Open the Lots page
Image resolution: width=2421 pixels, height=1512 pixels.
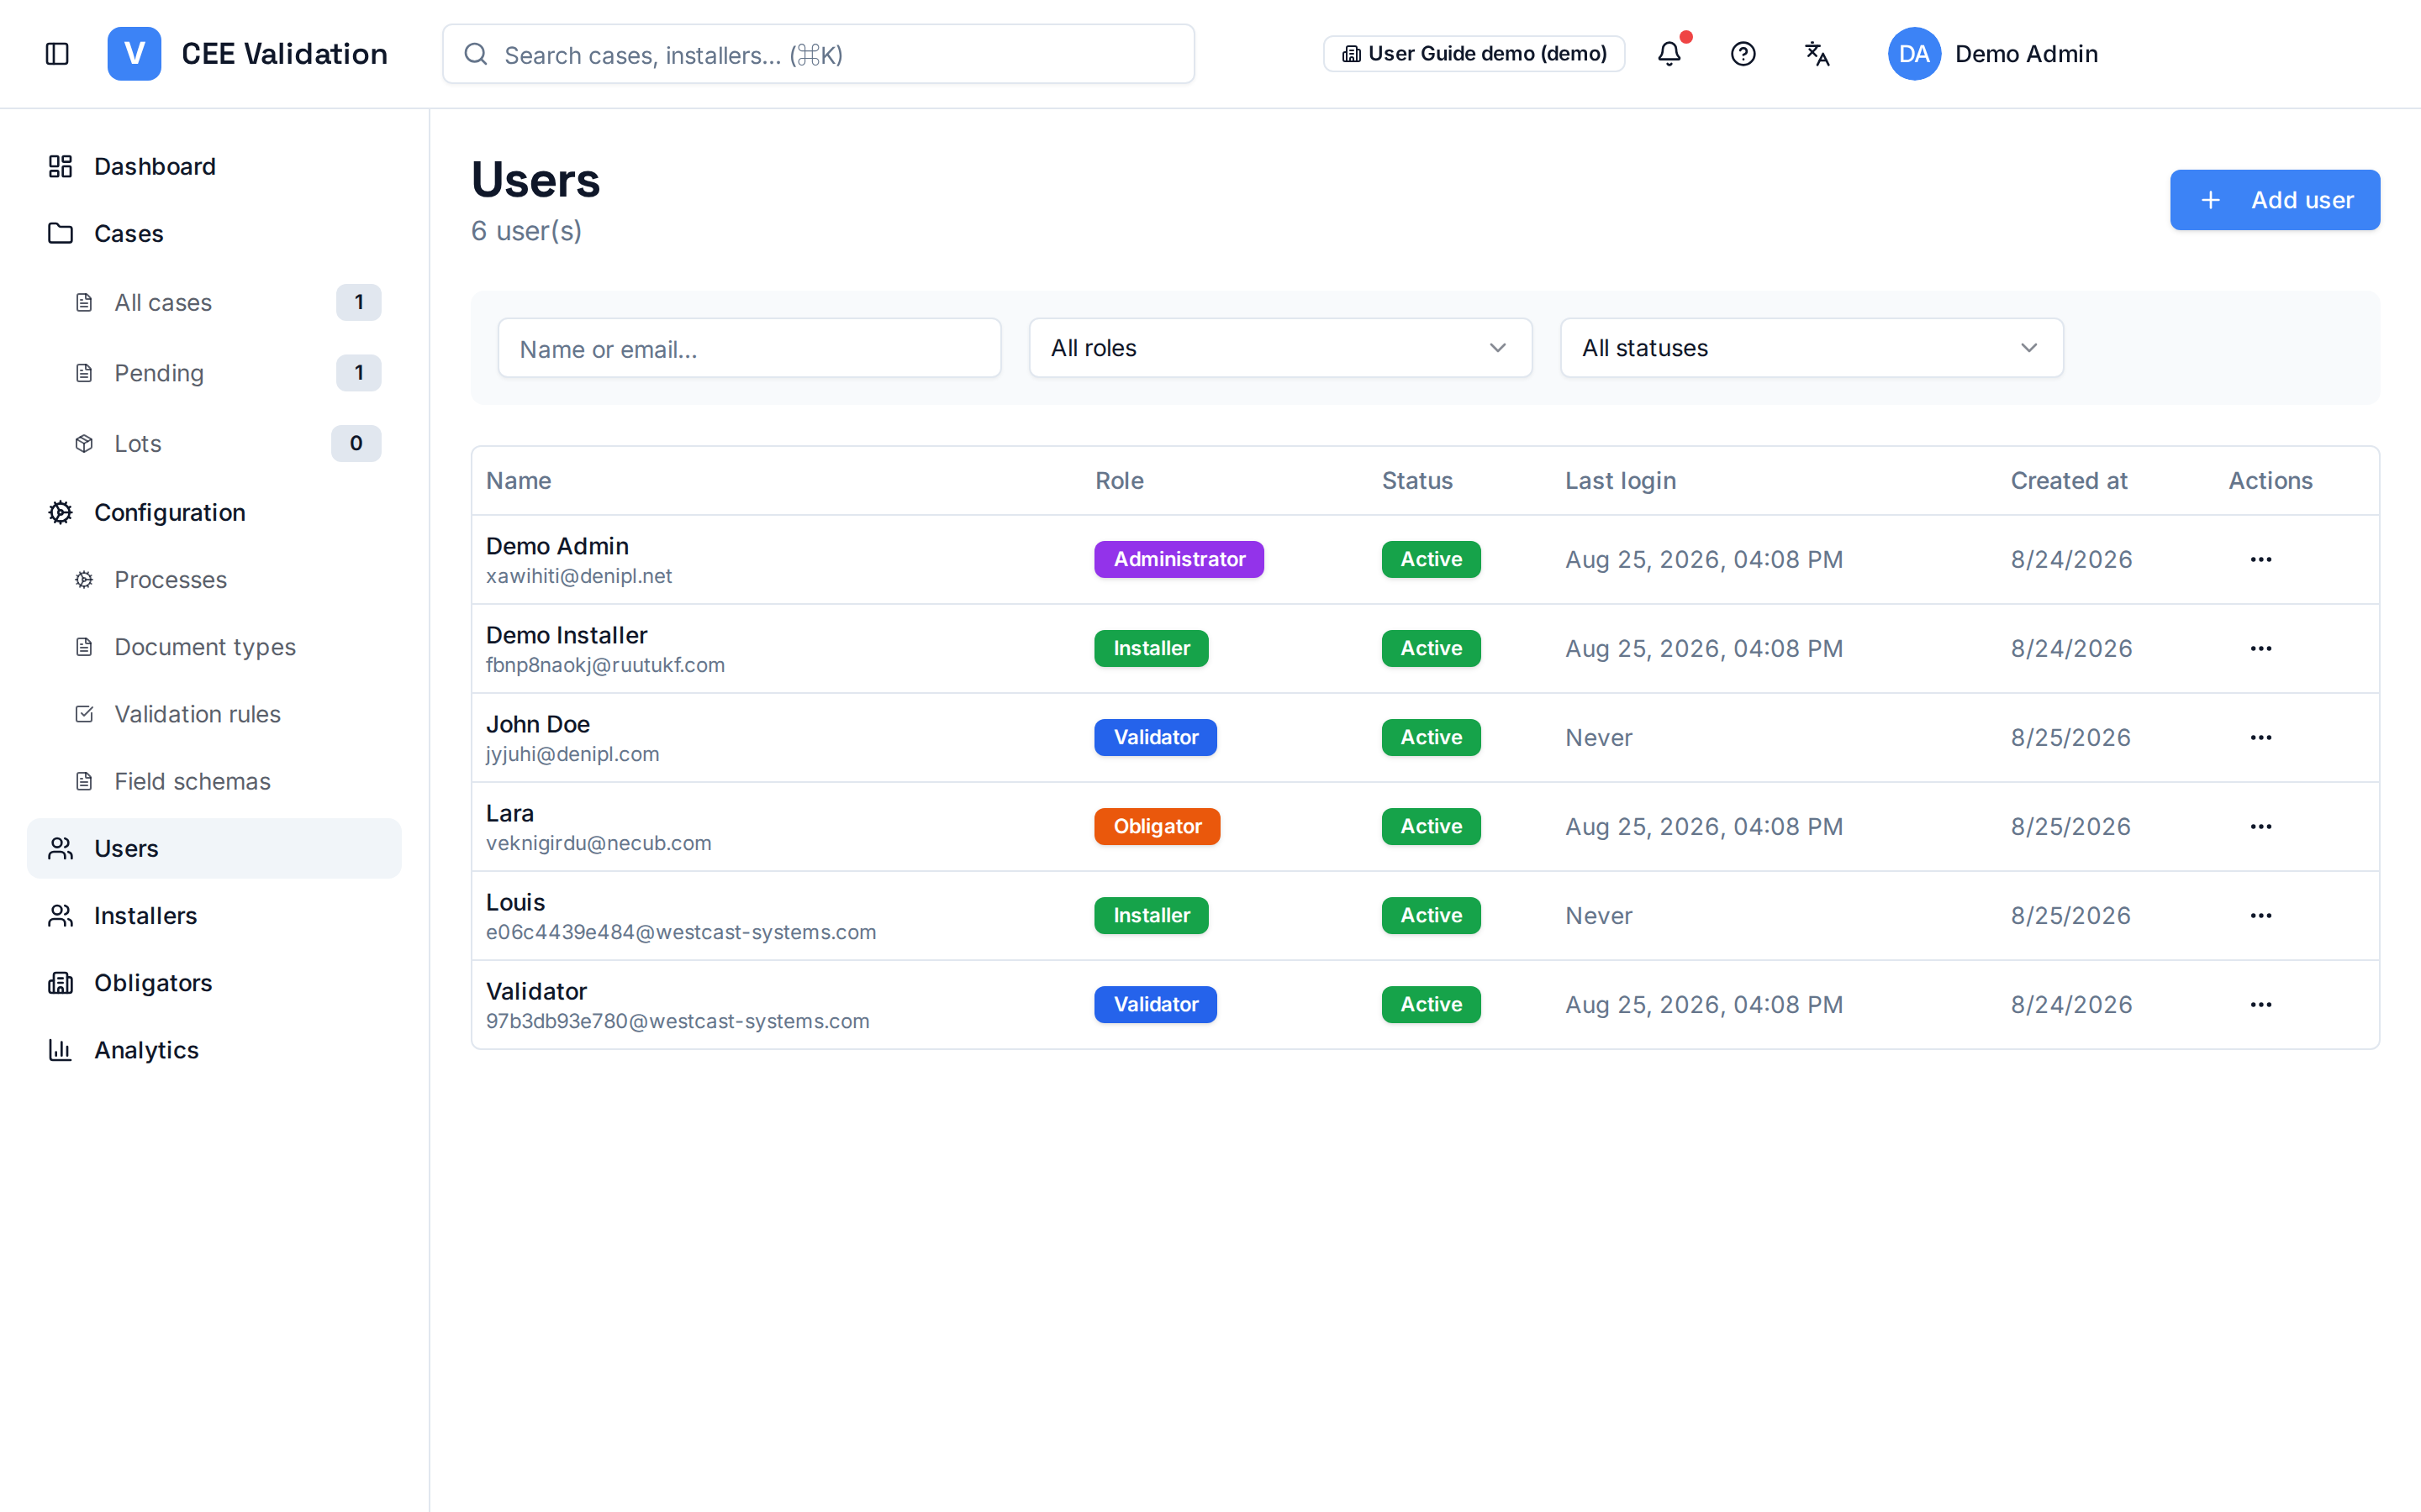pos(214,443)
